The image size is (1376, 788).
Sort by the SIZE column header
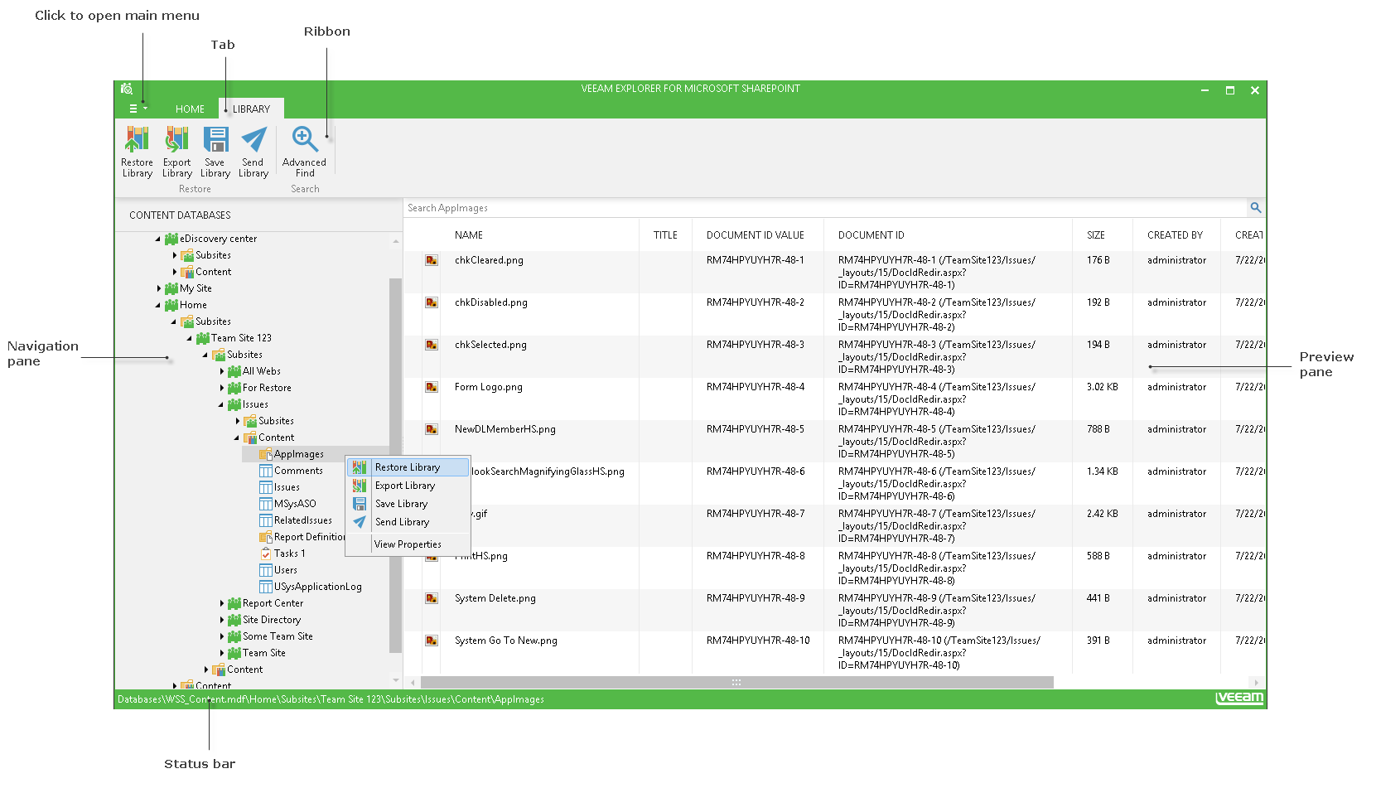click(x=1096, y=235)
